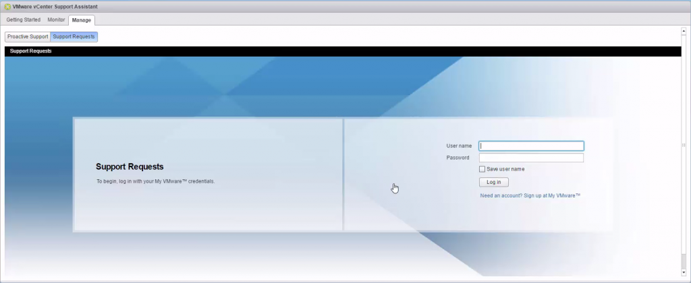
Task: Click into the Password field
Action: [531, 158]
